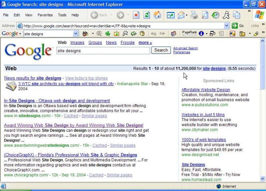Viewport: 266px width, 191px height.
Task: Click the newspaper icon beside news result
Action: [11, 86]
